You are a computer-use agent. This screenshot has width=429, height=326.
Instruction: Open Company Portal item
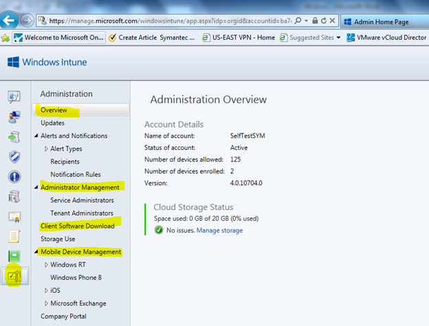coord(63,316)
